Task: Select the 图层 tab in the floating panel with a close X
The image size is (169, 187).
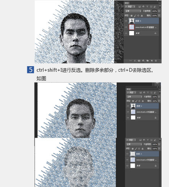Action: pyautogui.click(x=128, y=89)
